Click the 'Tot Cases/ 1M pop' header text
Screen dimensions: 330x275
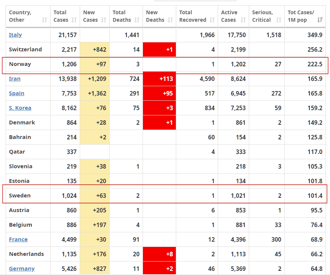[x=301, y=16]
